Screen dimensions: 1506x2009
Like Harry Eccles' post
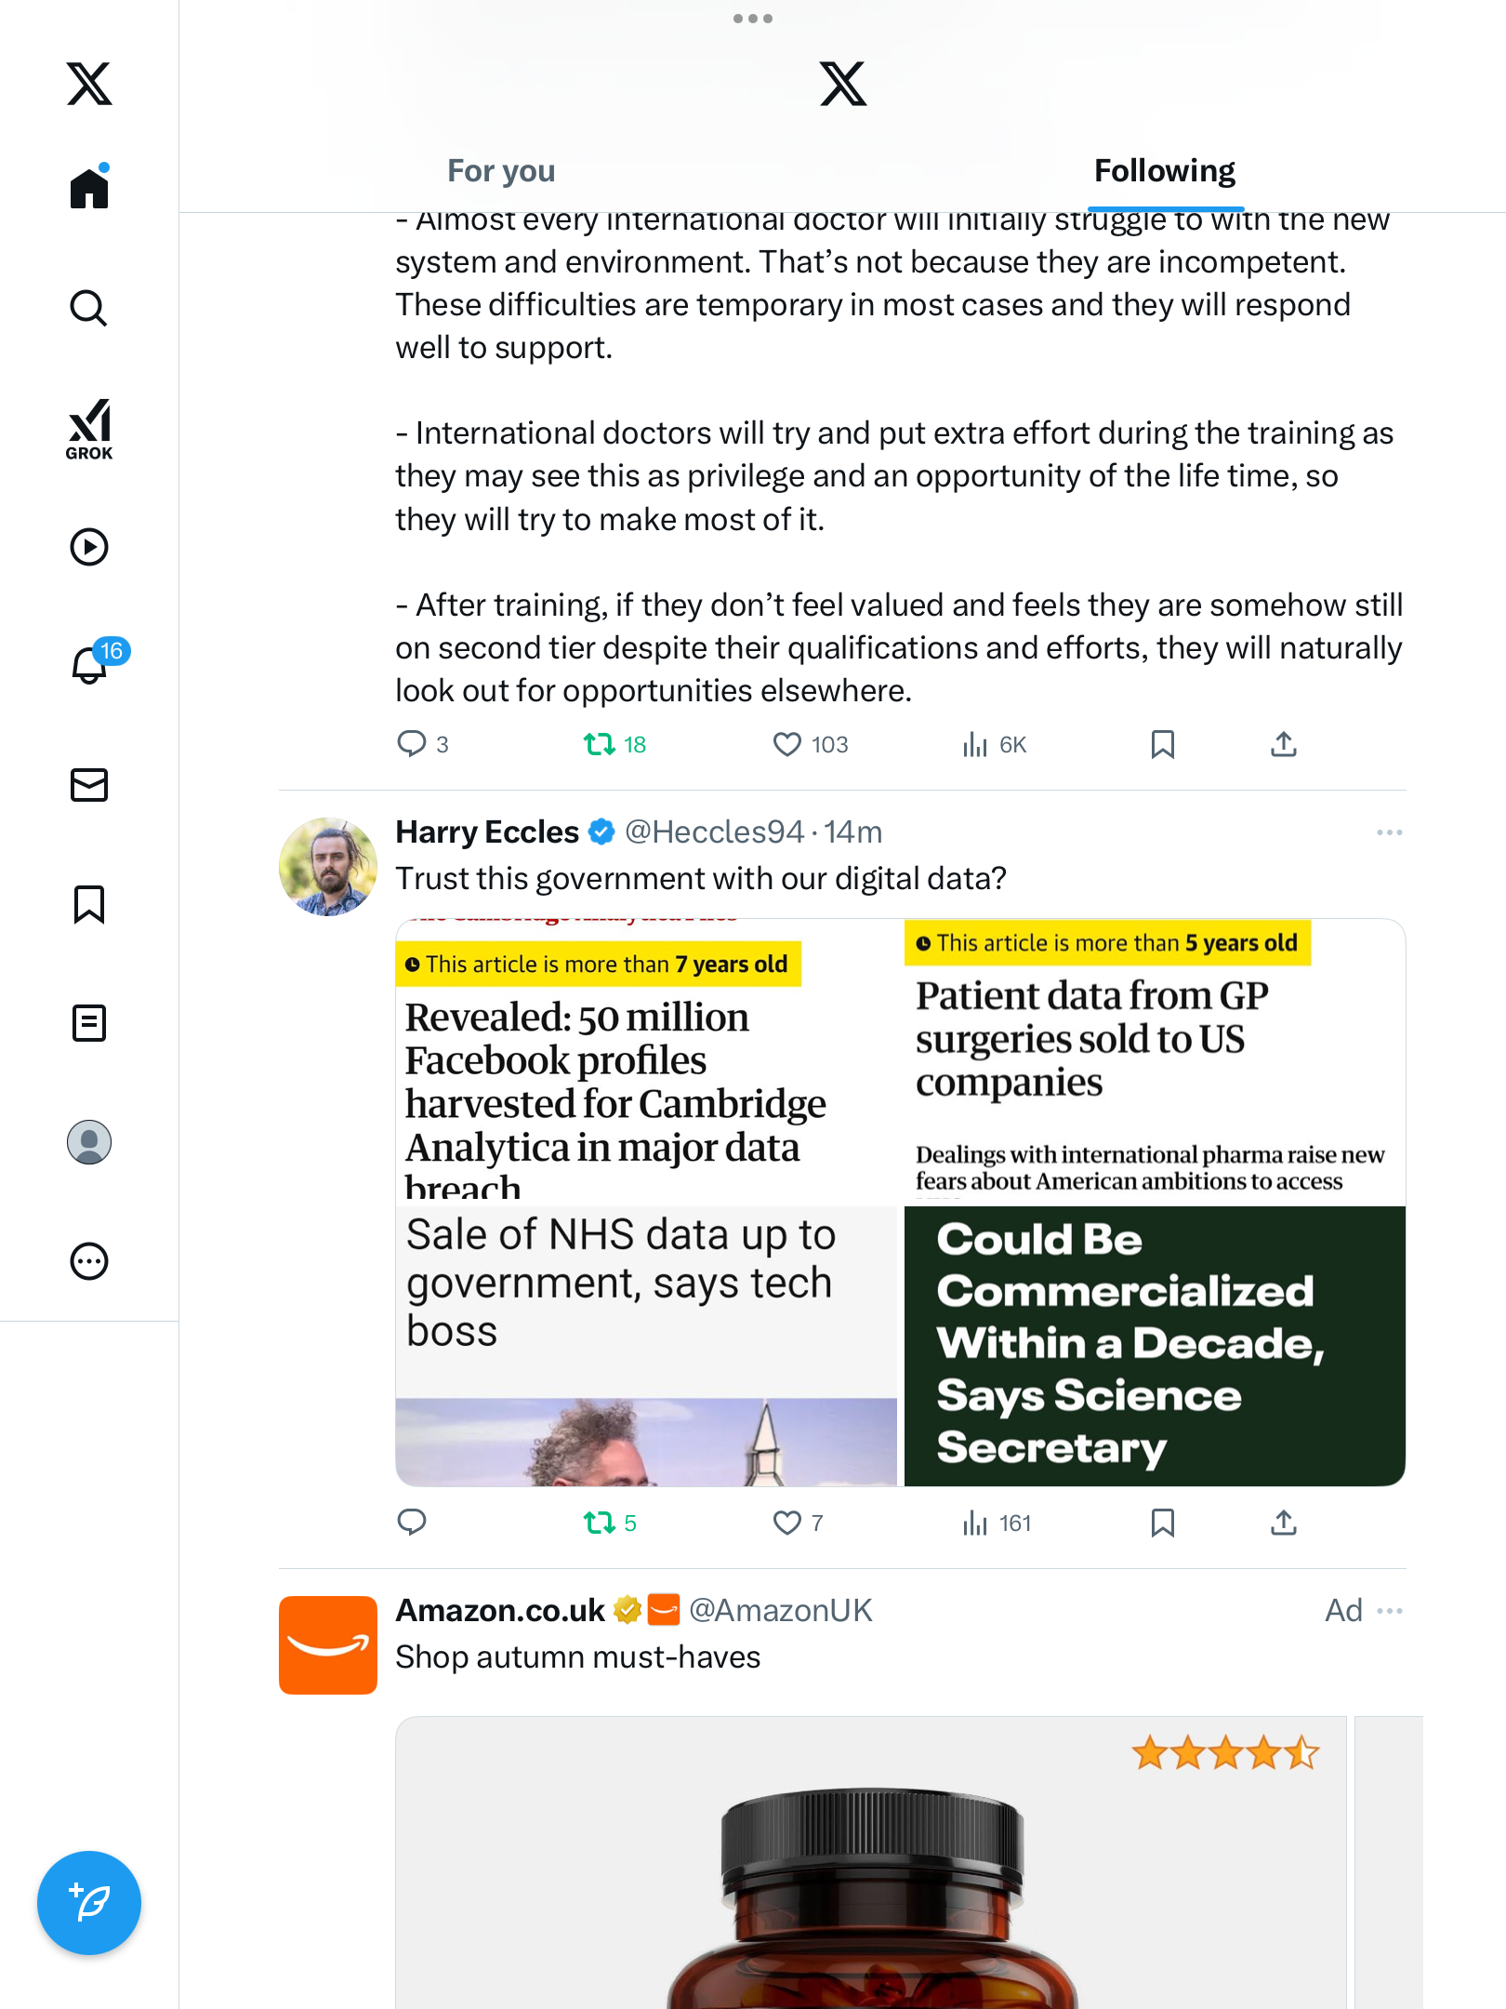pyautogui.click(x=787, y=1523)
